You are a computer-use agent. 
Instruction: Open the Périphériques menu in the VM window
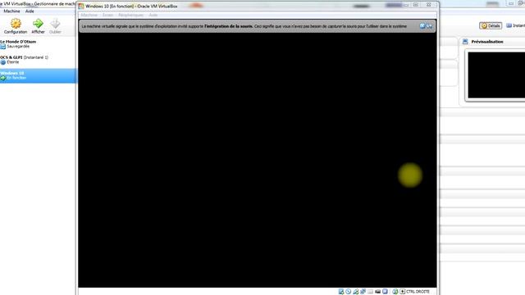(x=131, y=15)
